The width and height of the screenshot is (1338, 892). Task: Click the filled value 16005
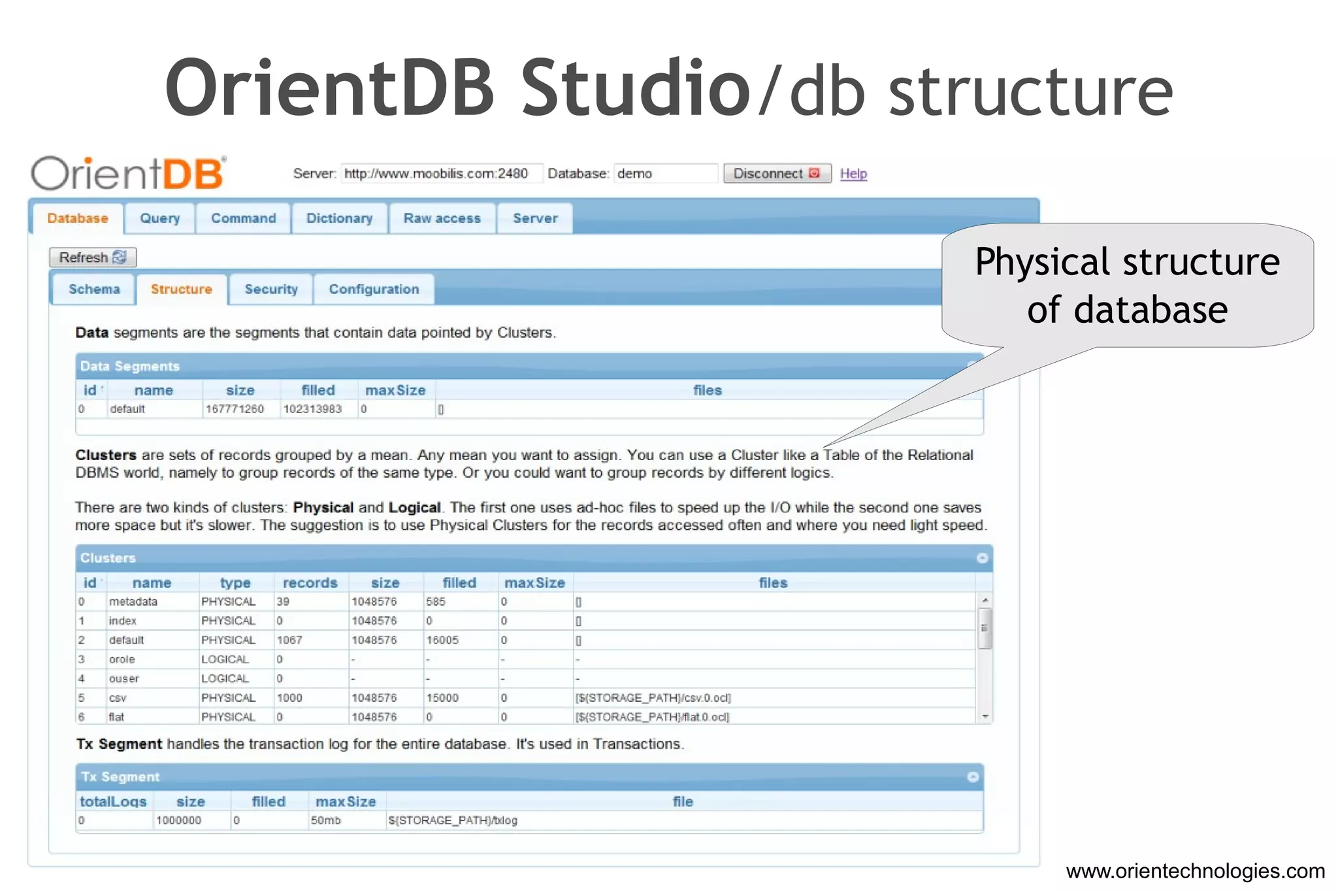point(442,640)
